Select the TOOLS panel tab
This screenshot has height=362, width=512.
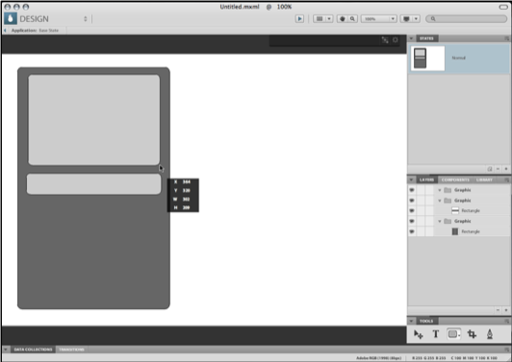pyautogui.click(x=426, y=321)
